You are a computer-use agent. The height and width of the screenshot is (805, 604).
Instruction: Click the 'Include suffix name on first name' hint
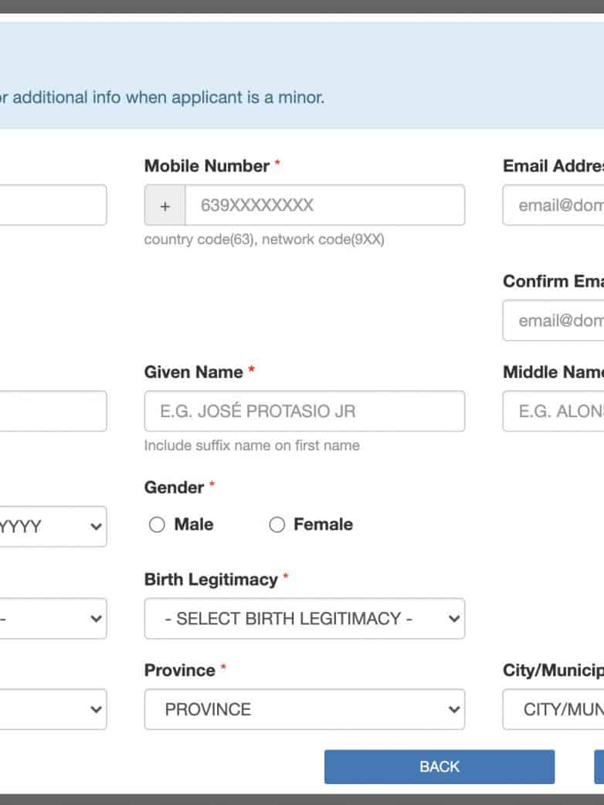(x=252, y=446)
